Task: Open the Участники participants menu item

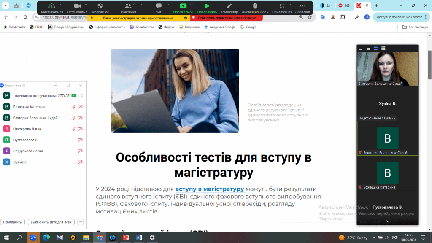Action: [128, 7]
